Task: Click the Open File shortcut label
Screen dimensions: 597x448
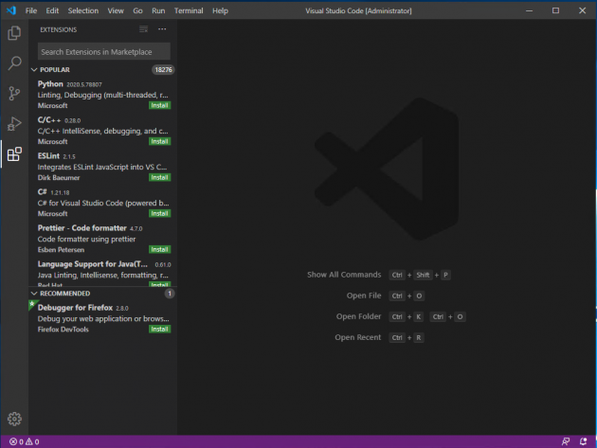Action: click(x=364, y=296)
